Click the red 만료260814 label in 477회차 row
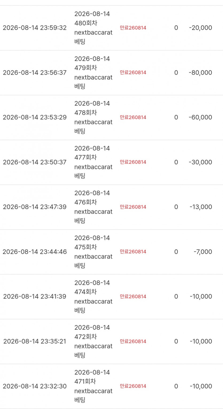This screenshot has height=409, width=223. click(x=133, y=162)
